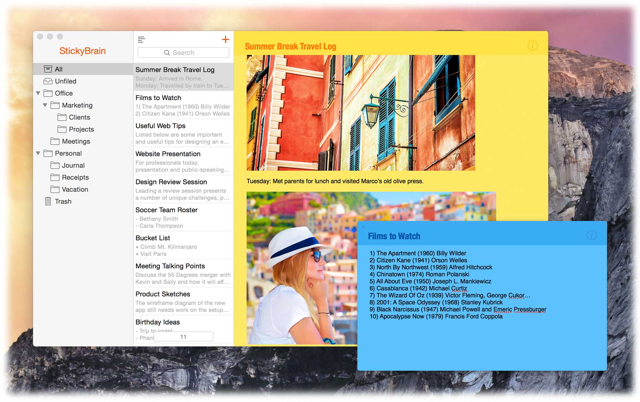Click the 2001: A Space Odyssey line
This screenshot has height=402, width=640.
click(436, 302)
